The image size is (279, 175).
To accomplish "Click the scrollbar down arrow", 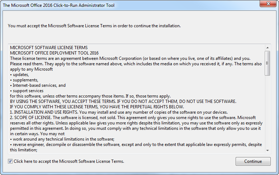I will click(x=268, y=151).
